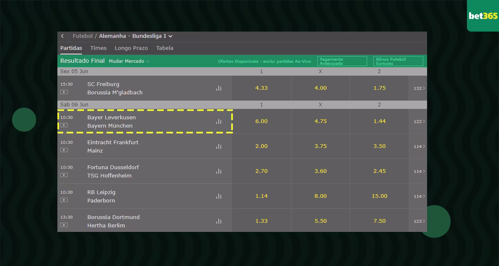Open the RB Leipzig team name

click(101, 192)
